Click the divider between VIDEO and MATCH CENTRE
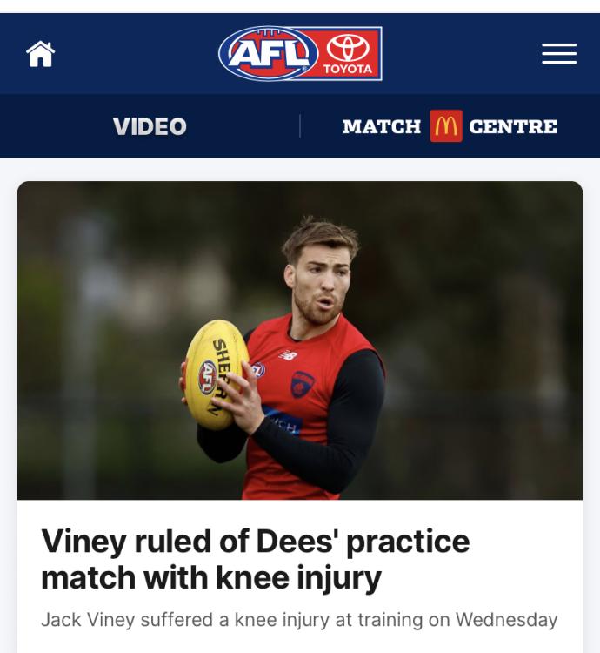Screen dimensions: 600x653 [x=300, y=126]
